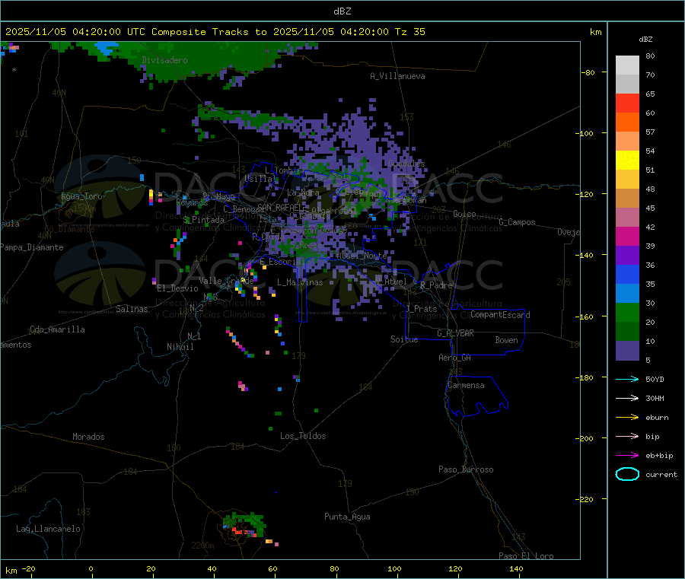Choose the light blue 30–35 dBZ swatch

point(627,294)
